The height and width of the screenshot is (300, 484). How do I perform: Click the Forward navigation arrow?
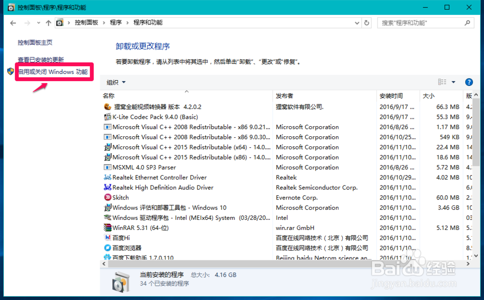[27, 23]
